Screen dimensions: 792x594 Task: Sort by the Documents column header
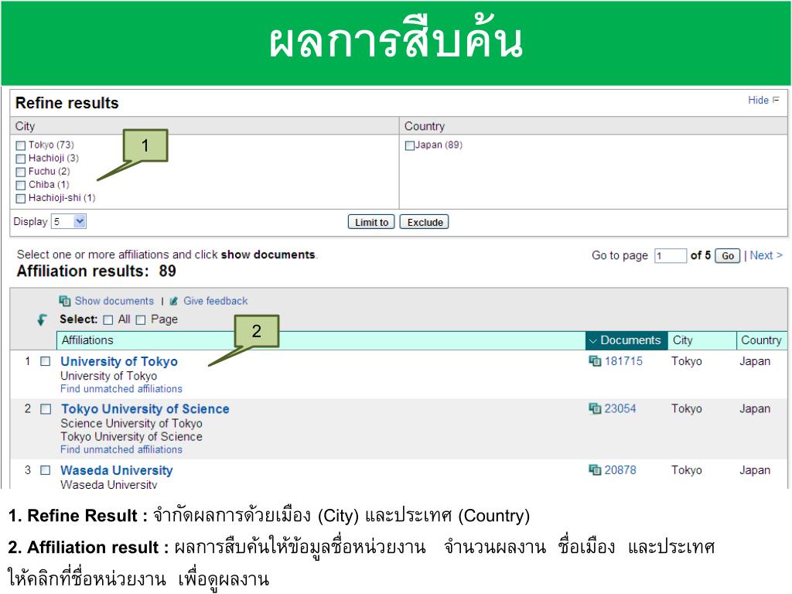click(626, 340)
